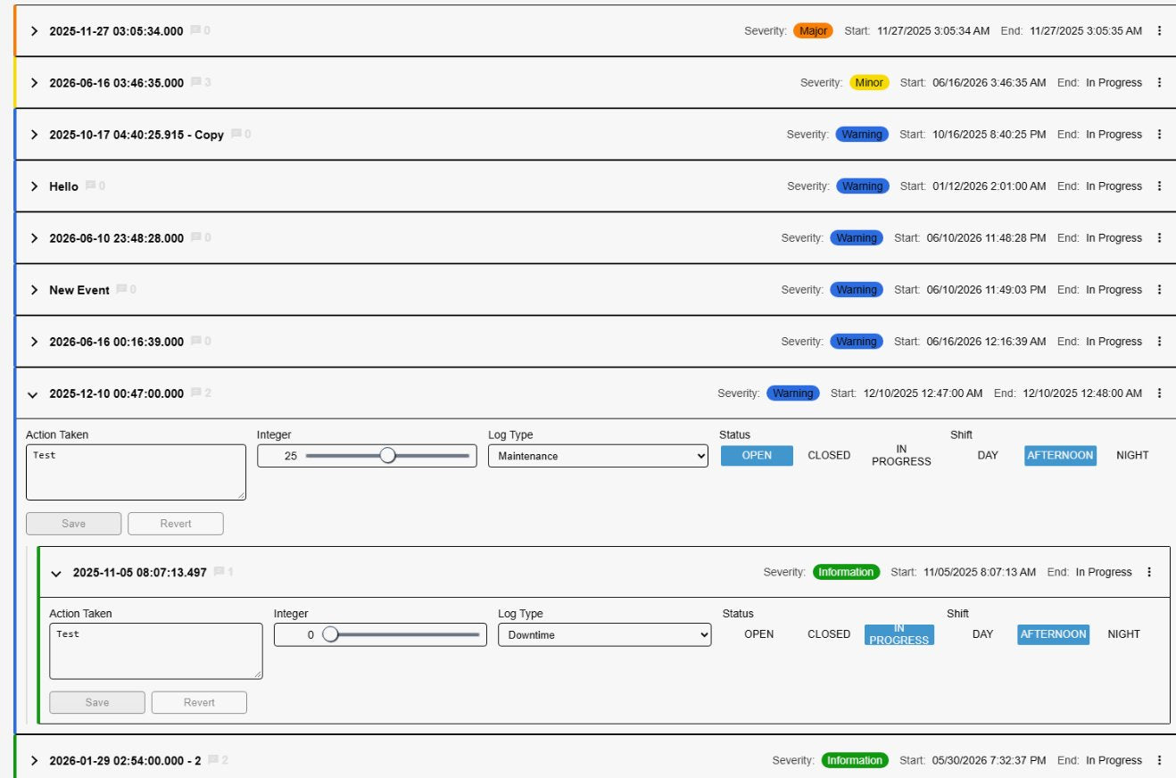The width and height of the screenshot is (1176, 778).
Task: Click the Action Taken text box for event 2025-12-10
Action: [x=136, y=472]
